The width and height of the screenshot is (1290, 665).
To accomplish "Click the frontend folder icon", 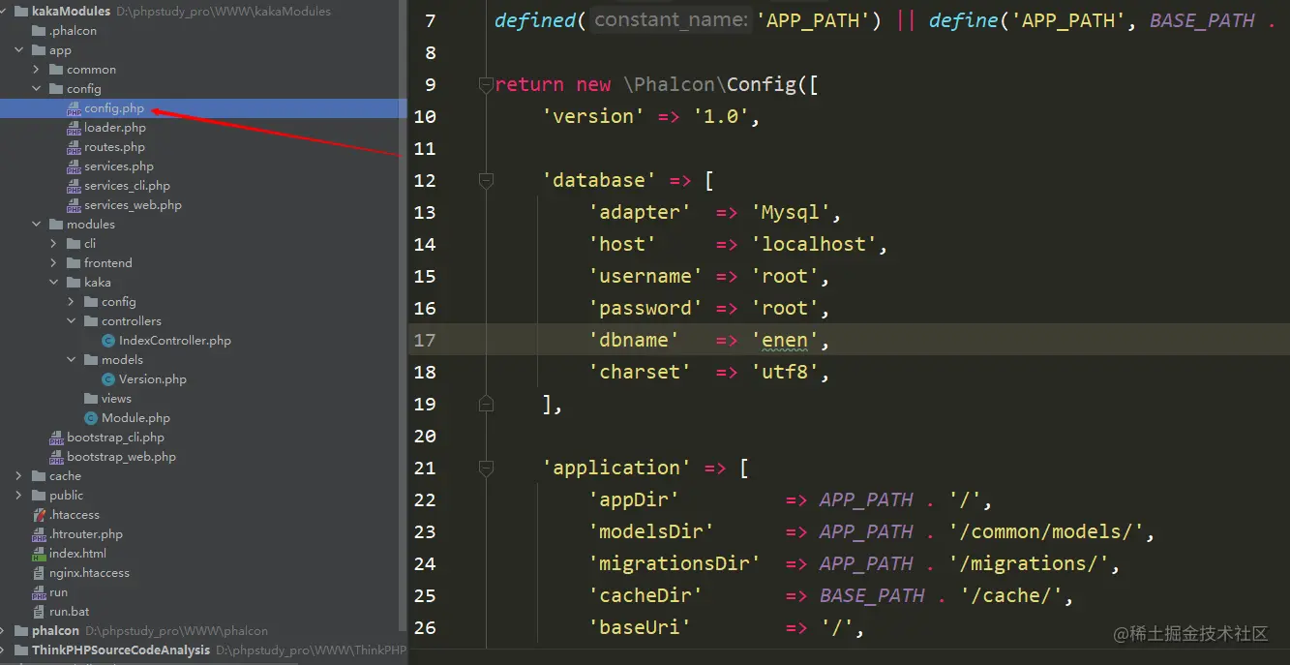I will tap(74, 263).
